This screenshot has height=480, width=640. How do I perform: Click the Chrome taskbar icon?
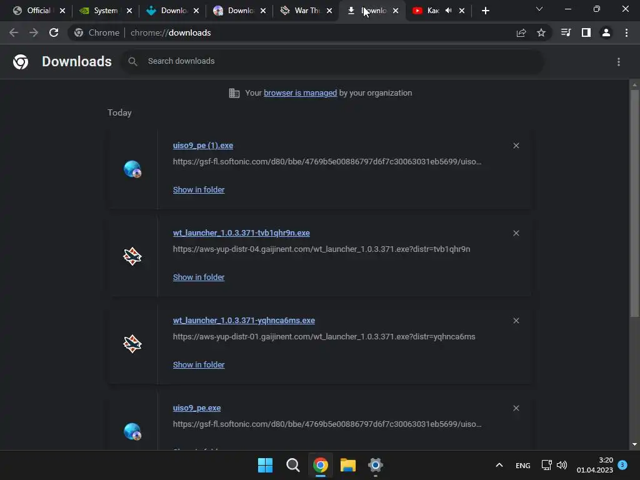[321, 465]
